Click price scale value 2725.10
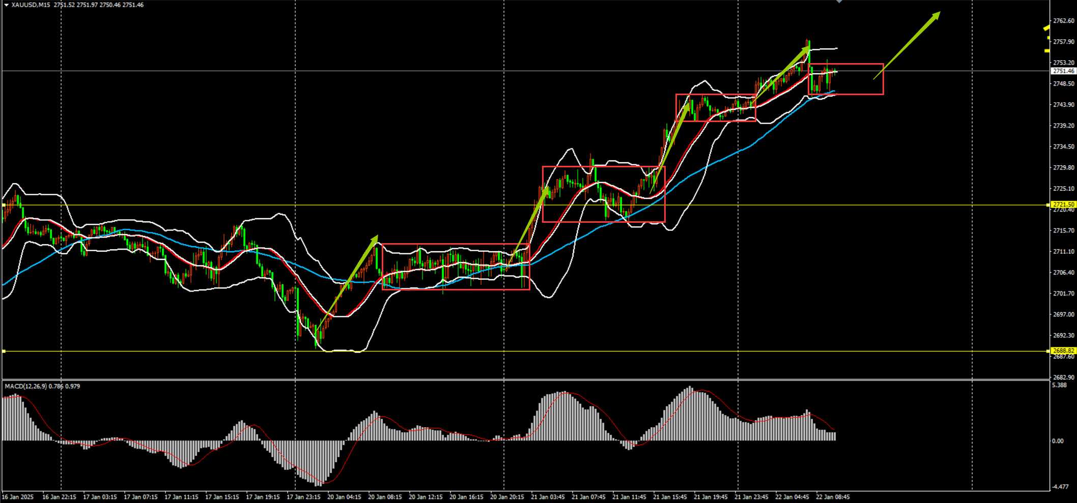Screen dimensions: 1077x503 click(1064, 189)
